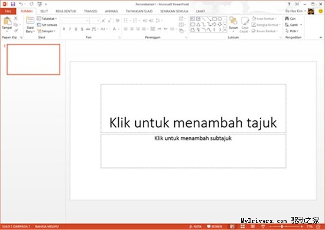Click the decrease list level icon
This screenshot has width=325, height=230.
pyautogui.click(x=145, y=21)
